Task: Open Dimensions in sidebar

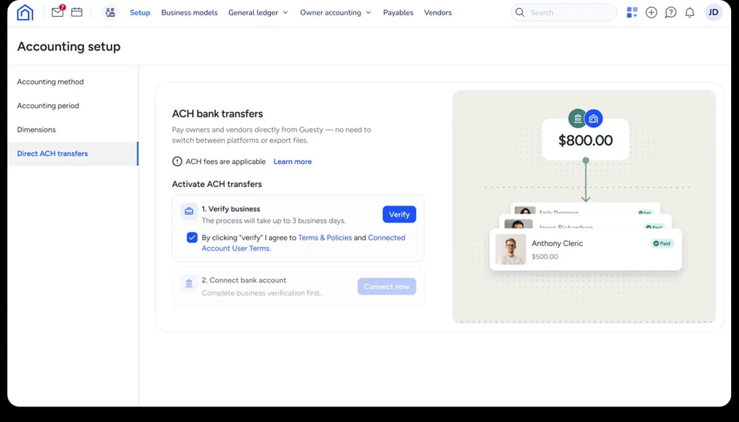Action: [x=73, y=130]
